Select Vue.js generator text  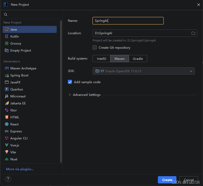point(15,145)
